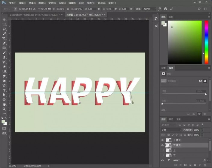The height and width of the screenshot is (168, 212).
Task: Switch to the 路径 panel tab
Action: click(x=171, y=119)
